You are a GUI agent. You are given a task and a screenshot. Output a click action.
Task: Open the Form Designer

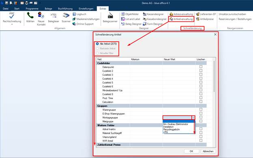[153, 24]
